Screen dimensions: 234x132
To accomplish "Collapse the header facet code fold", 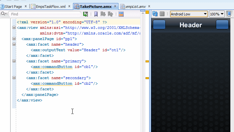I will point(14,44).
